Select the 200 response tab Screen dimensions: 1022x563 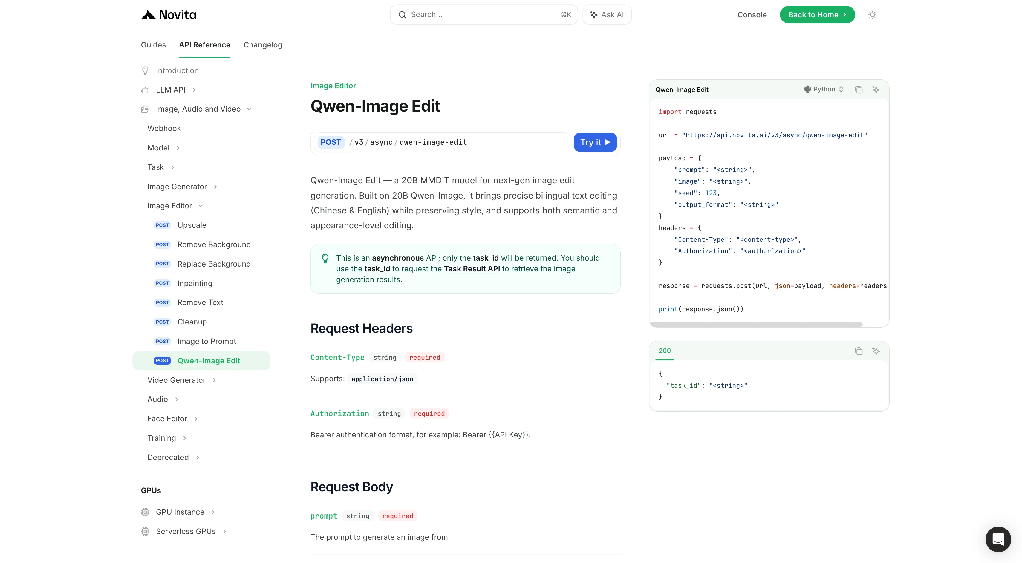click(x=665, y=351)
